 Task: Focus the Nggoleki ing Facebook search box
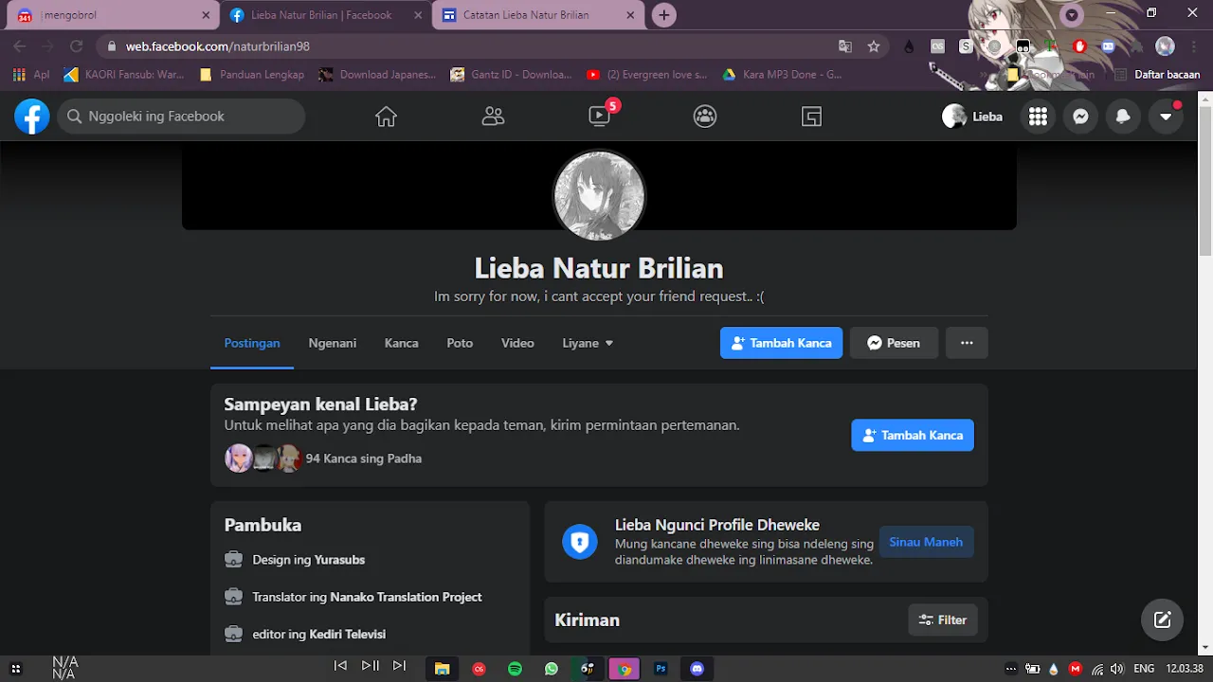[181, 117]
